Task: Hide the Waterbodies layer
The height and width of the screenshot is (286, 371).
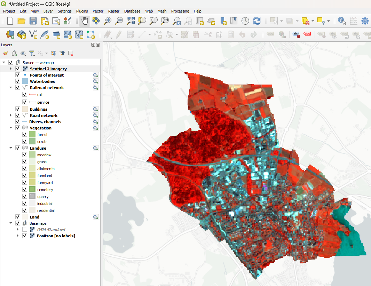Action: click(x=18, y=81)
